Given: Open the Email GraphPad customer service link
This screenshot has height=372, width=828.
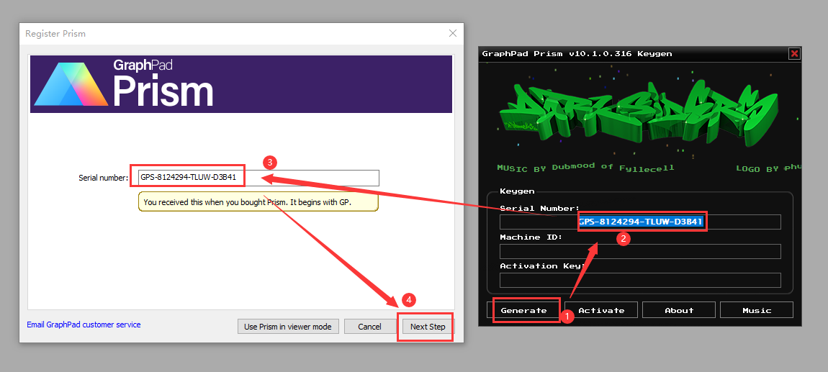Looking at the screenshot, I should [x=84, y=325].
